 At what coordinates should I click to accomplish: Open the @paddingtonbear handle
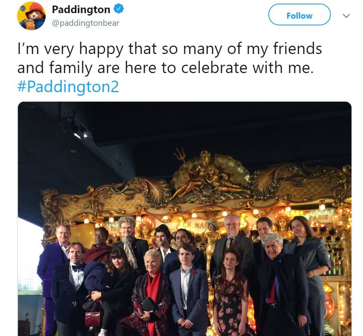coord(85,23)
